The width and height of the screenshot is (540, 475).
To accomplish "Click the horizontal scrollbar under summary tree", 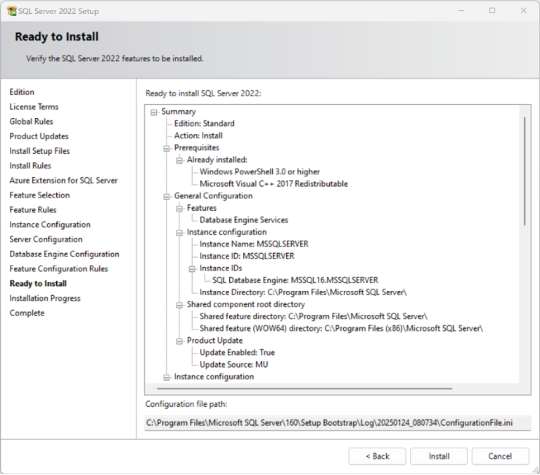I will point(304,389).
